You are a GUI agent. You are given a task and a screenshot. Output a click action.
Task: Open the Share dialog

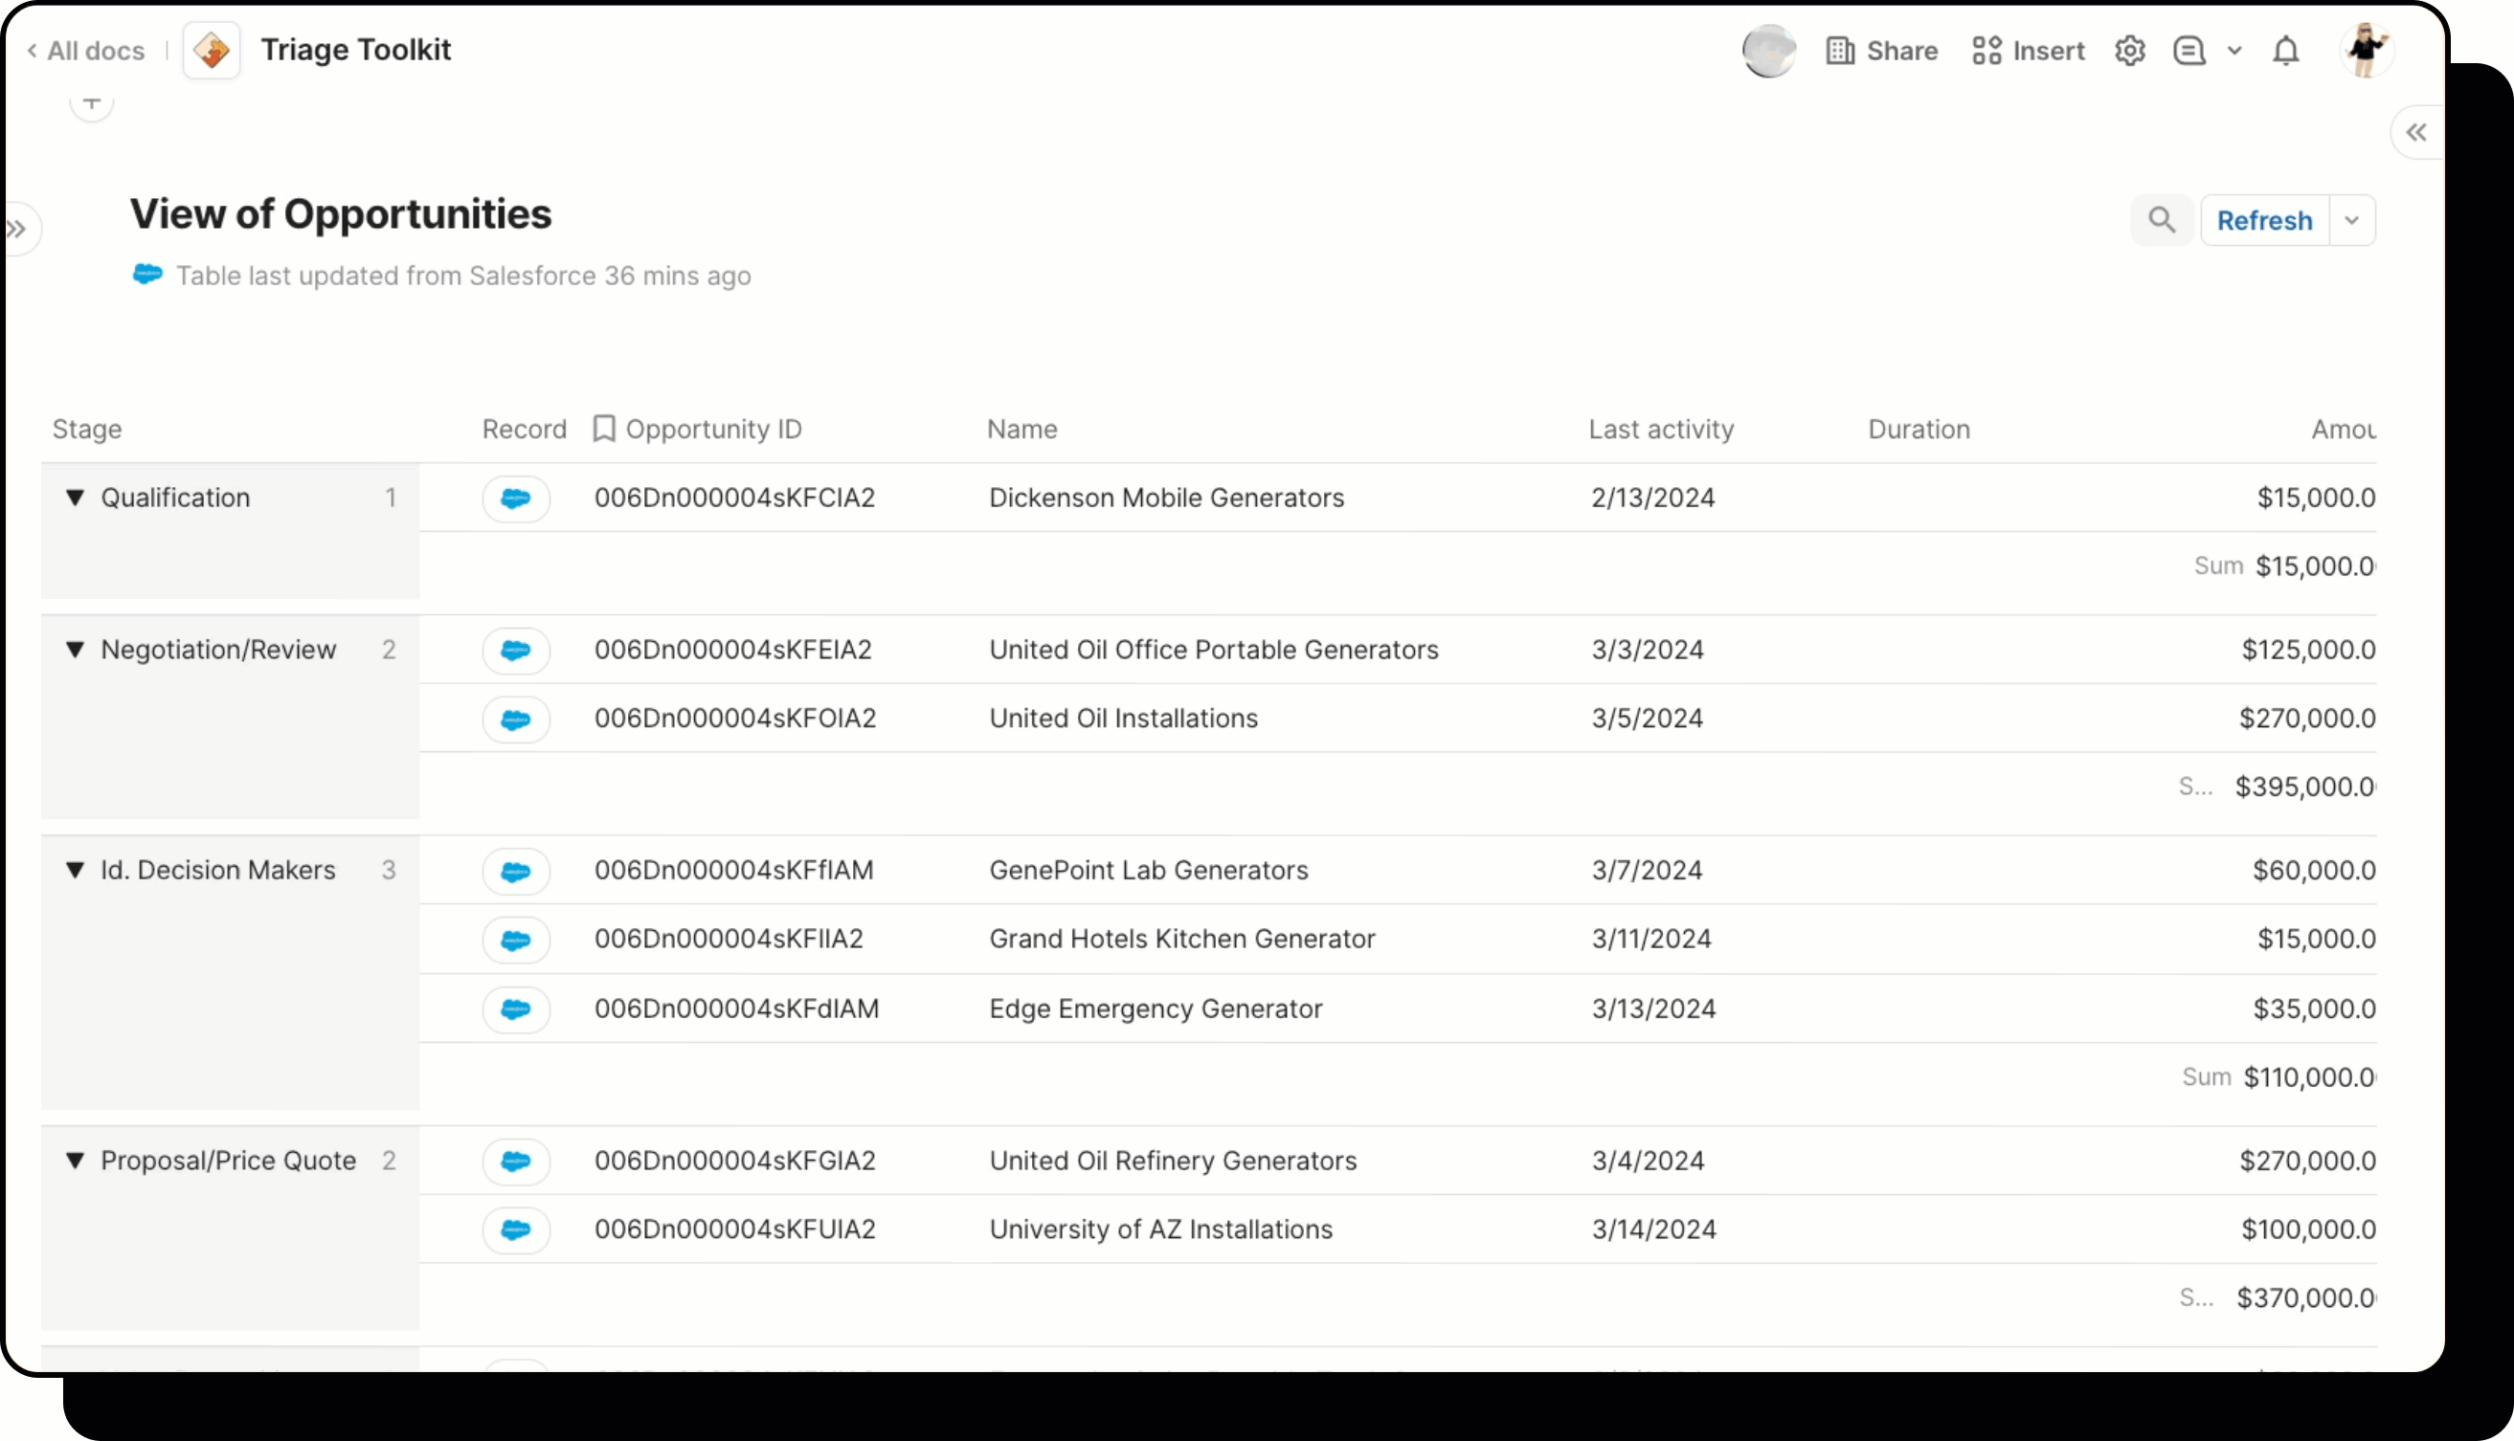[x=1881, y=51]
